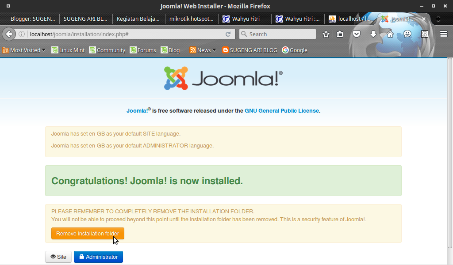Click the page vertical scrollbar
The width and height of the screenshot is (453, 265).
point(449,153)
